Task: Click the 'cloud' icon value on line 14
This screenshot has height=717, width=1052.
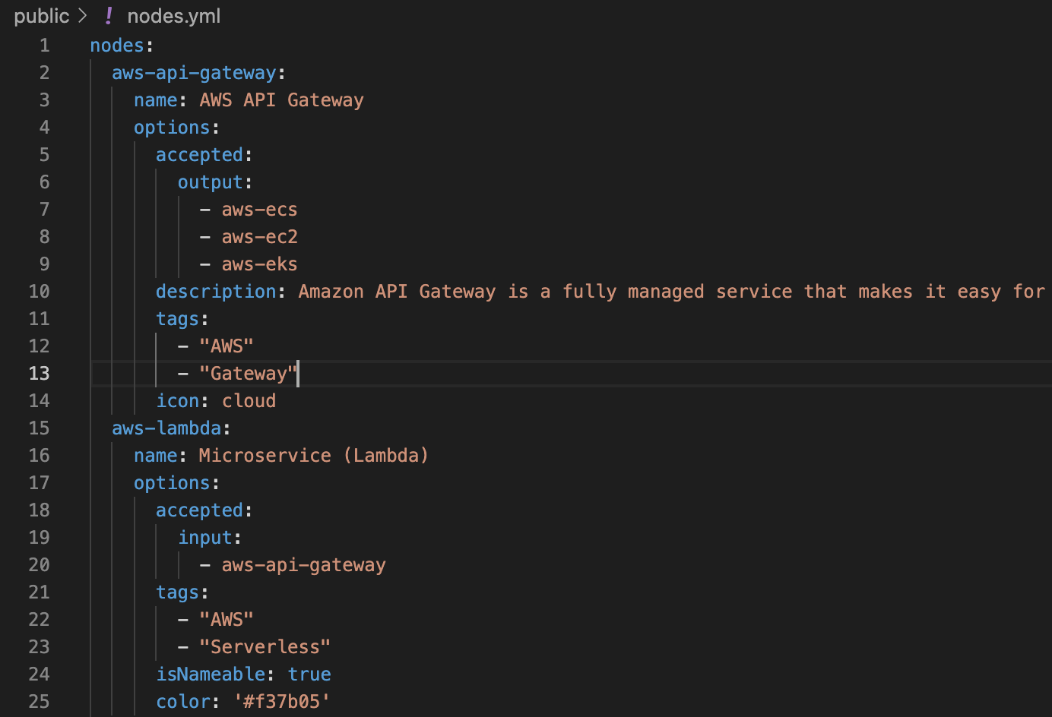Action: coord(249,401)
